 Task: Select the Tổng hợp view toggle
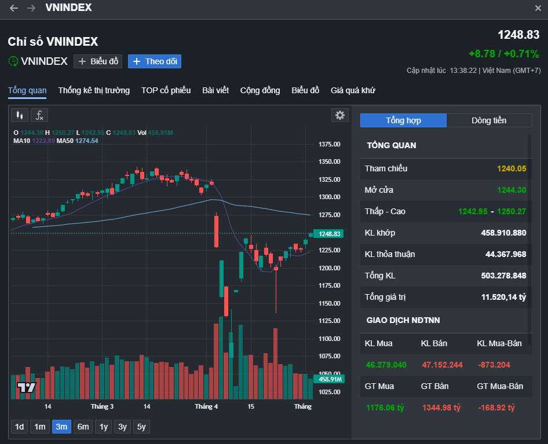(403, 120)
